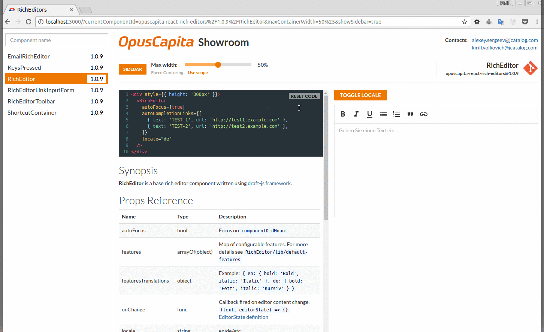Open EditorState definition link
Viewport: 544px width, 332px height.
pyautogui.click(x=244, y=317)
